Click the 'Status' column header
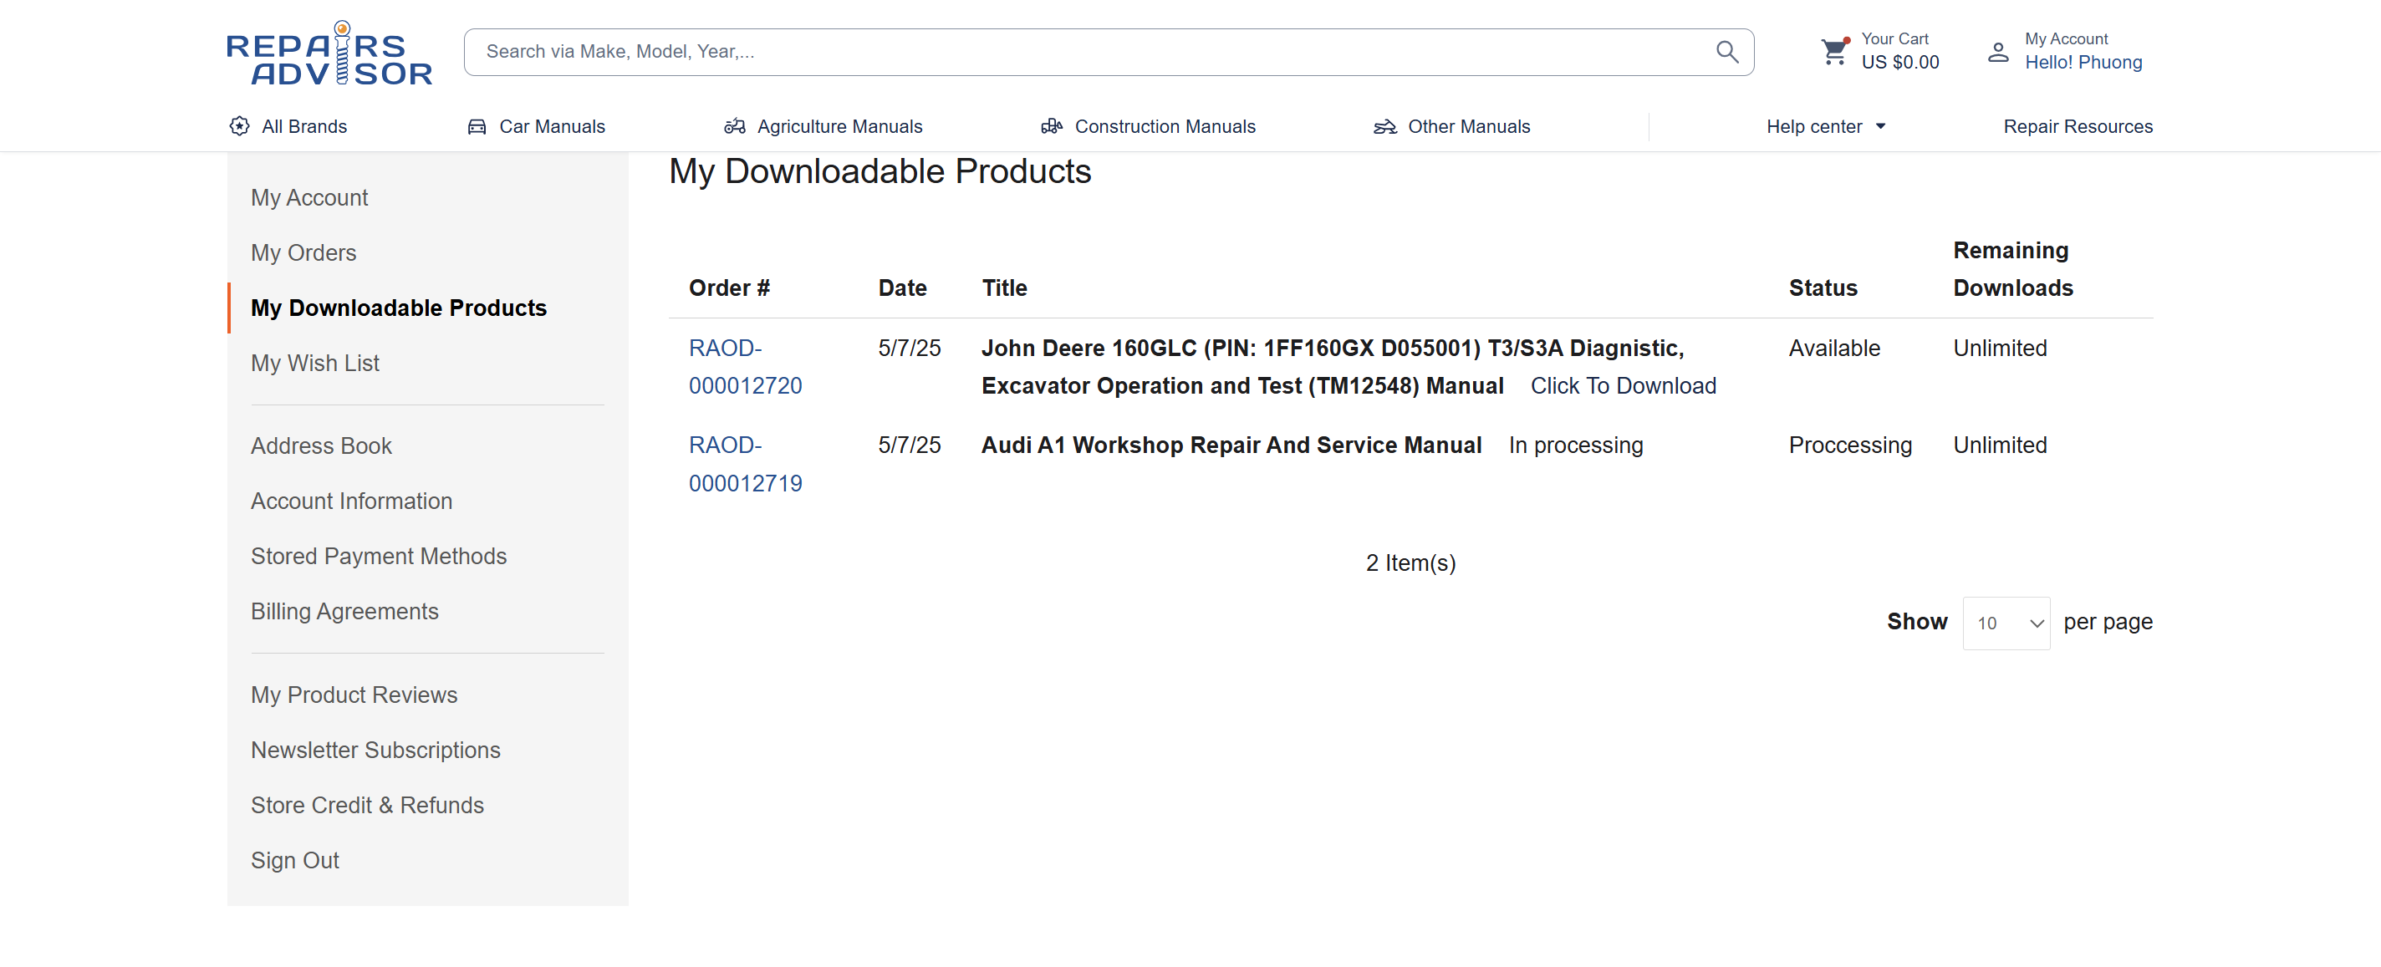The image size is (2381, 967). point(1823,288)
